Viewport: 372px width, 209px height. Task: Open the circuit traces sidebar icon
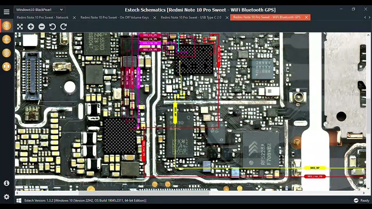(x=6, y=53)
